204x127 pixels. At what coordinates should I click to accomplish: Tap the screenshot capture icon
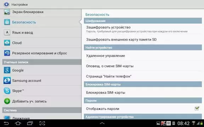pyautogui.click(x=42, y=123)
